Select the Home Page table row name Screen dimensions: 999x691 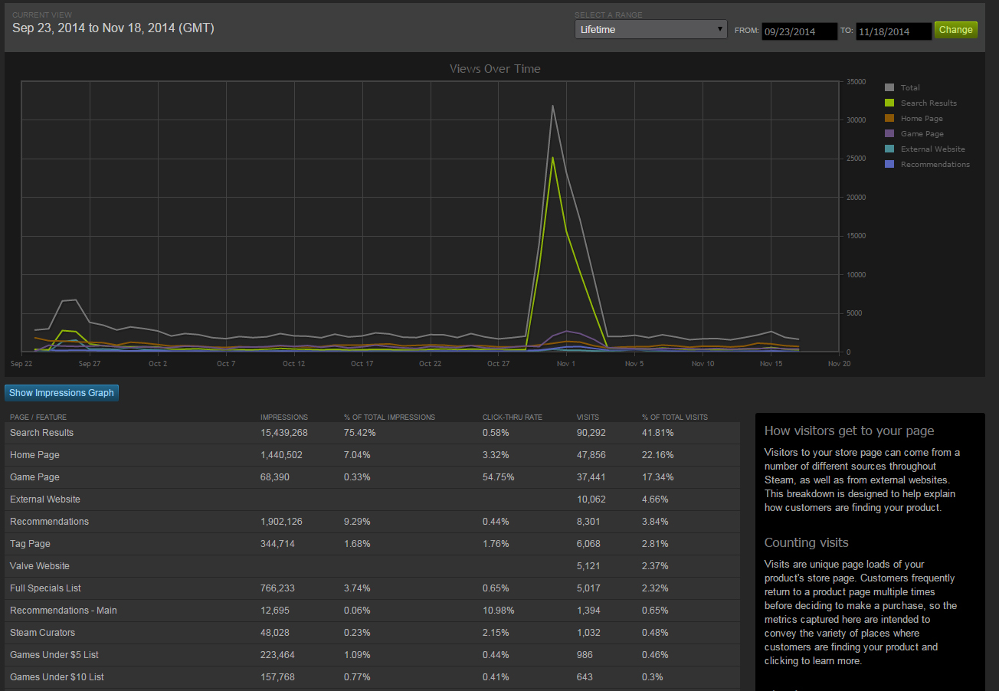coord(34,455)
